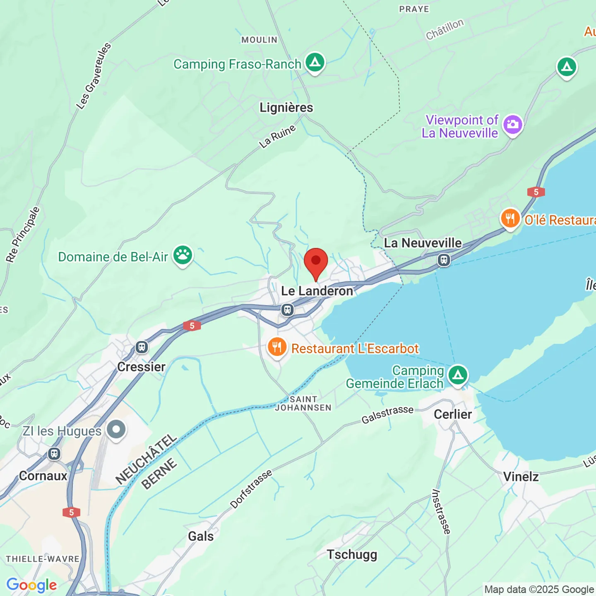Viewport: 596px width, 596px height.
Task: Select Le Landeron train station icon
Action: click(287, 310)
